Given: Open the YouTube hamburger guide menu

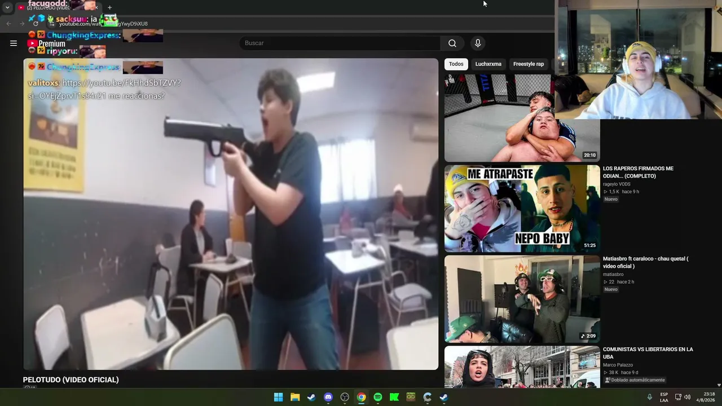Looking at the screenshot, I should [14, 43].
